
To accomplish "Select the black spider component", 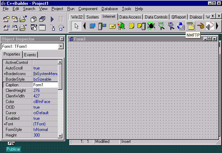I will click(151, 26).
